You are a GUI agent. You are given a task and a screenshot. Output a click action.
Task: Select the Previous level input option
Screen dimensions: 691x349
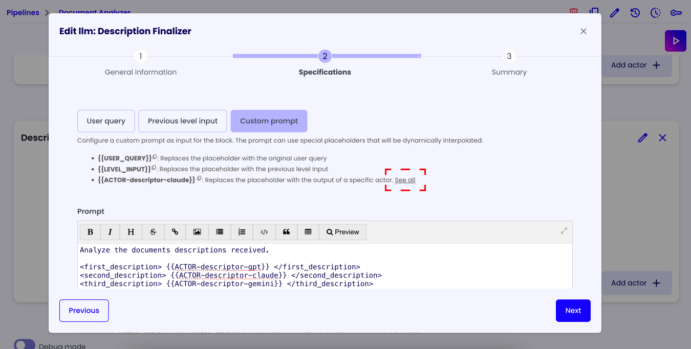[183, 121]
